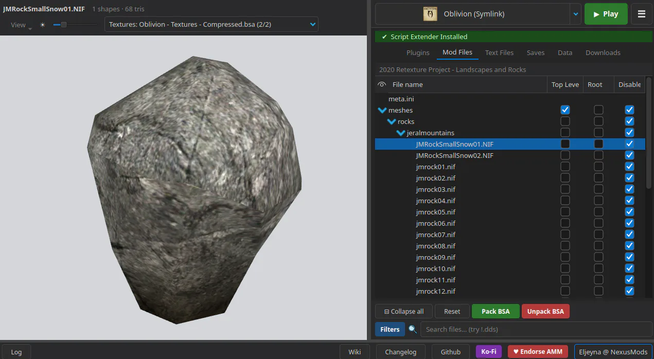Check the Root checkbox for jmrock09.nif

[598, 257]
